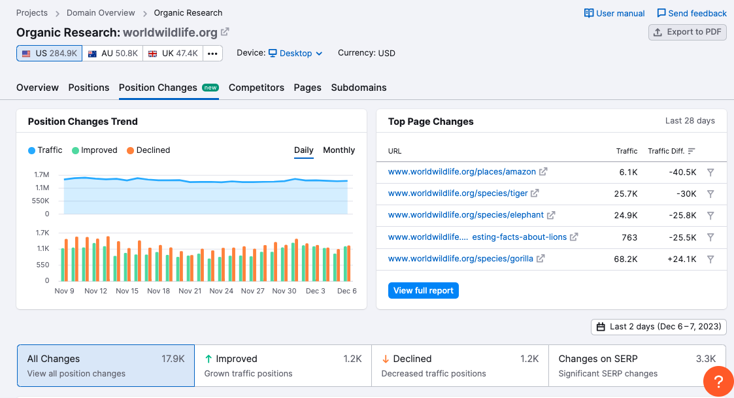
Task: Open the Desktop device dropdown
Action: point(295,54)
